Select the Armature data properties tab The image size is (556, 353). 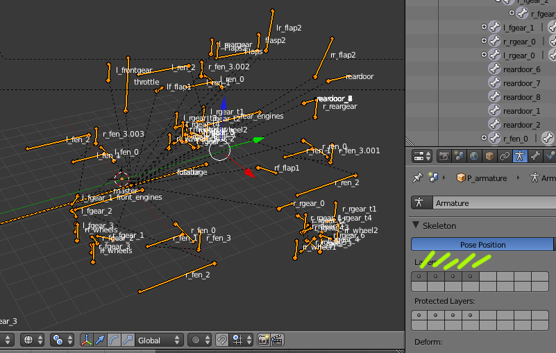pyautogui.click(x=519, y=156)
